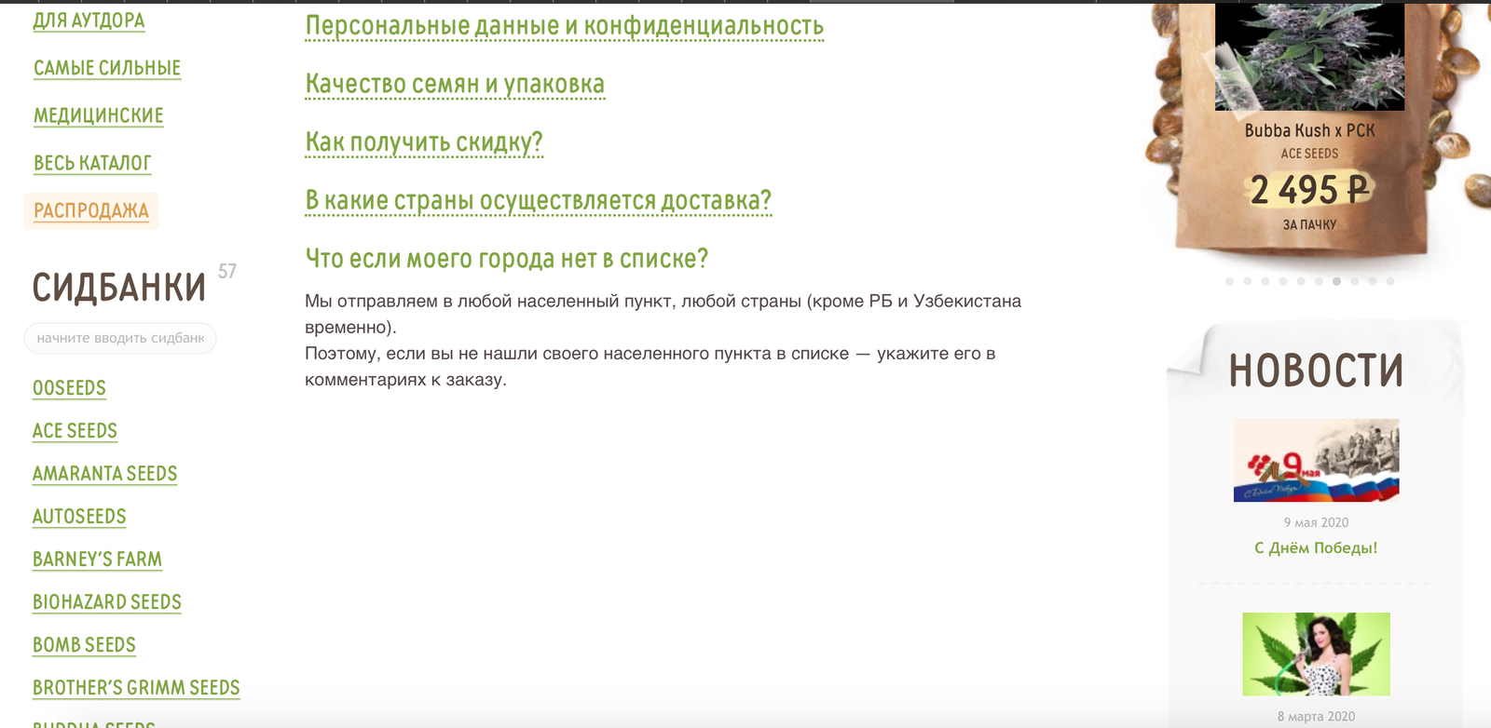Focus the seedbank search input field
Screen dimensions: 1491x728
point(120,338)
